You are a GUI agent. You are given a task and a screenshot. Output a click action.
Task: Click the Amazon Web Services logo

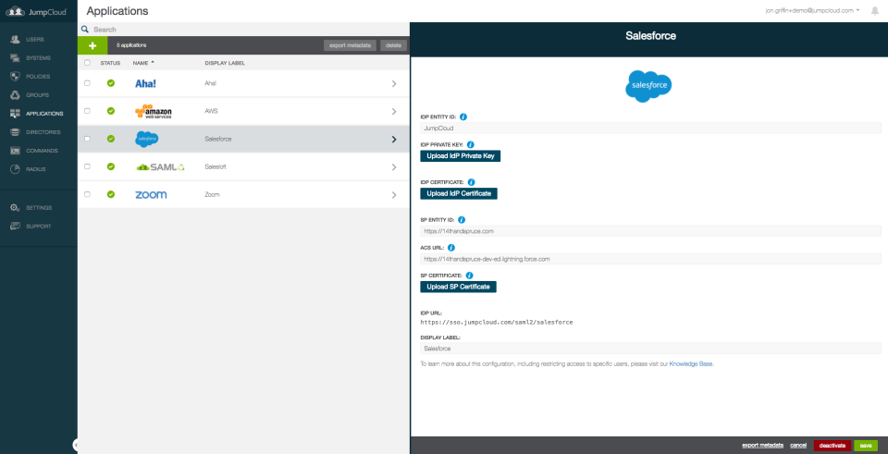tap(153, 112)
